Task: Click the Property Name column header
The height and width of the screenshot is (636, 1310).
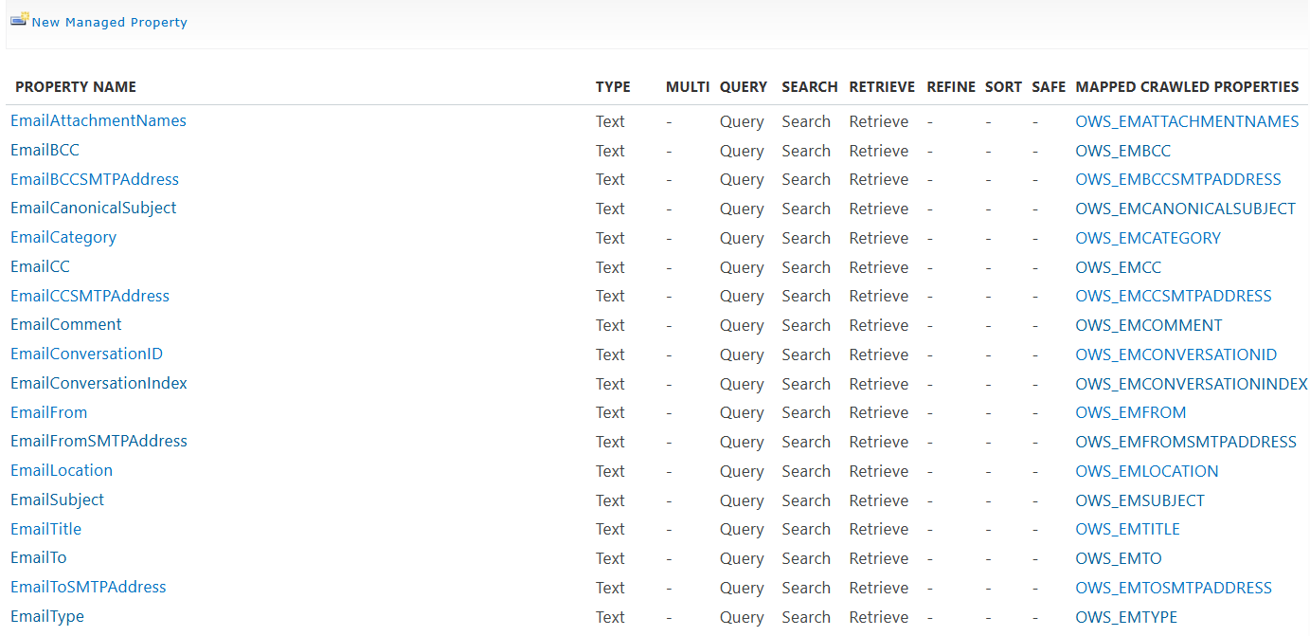Action: tap(76, 87)
